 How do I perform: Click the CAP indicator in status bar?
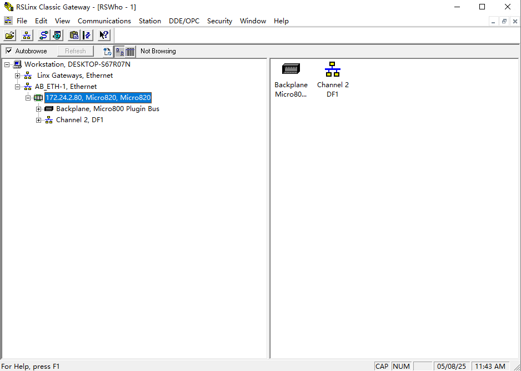[x=382, y=367]
